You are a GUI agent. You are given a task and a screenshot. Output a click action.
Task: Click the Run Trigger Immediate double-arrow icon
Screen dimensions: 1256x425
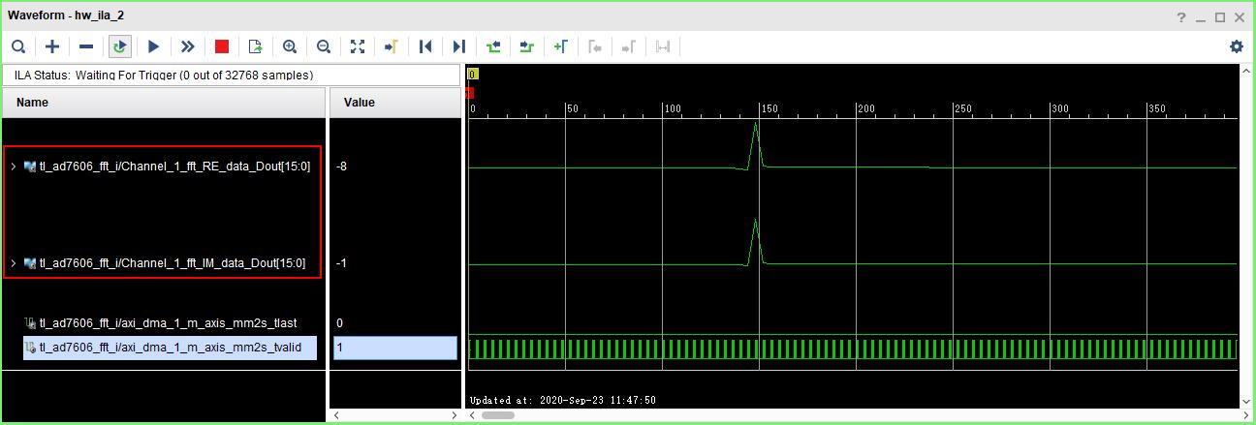pos(187,46)
